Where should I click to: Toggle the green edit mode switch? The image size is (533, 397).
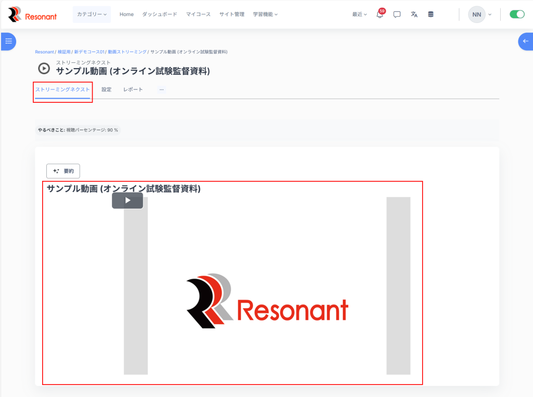click(x=516, y=15)
